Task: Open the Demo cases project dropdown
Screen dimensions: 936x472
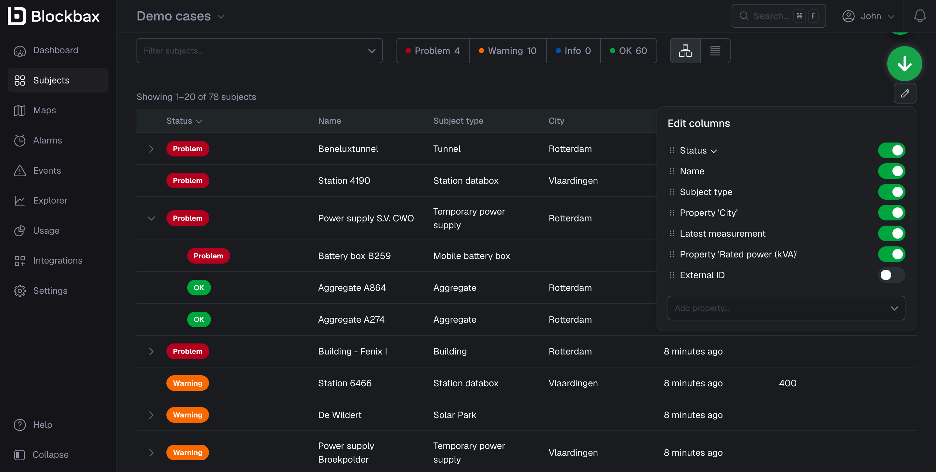Action: pyautogui.click(x=181, y=16)
